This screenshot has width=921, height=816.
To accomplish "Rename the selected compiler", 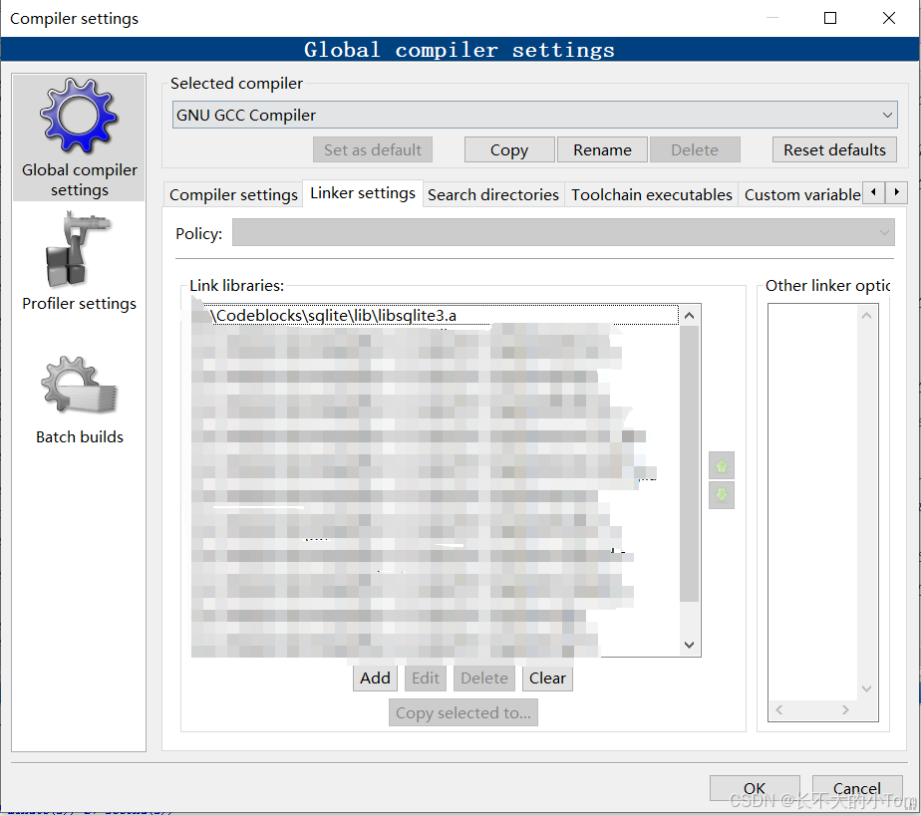I will tap(602, 149).
